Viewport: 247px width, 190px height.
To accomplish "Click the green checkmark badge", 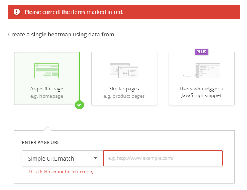I will [79, 105].
